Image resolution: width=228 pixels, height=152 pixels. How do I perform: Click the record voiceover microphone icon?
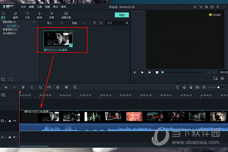tap(184, 87)
